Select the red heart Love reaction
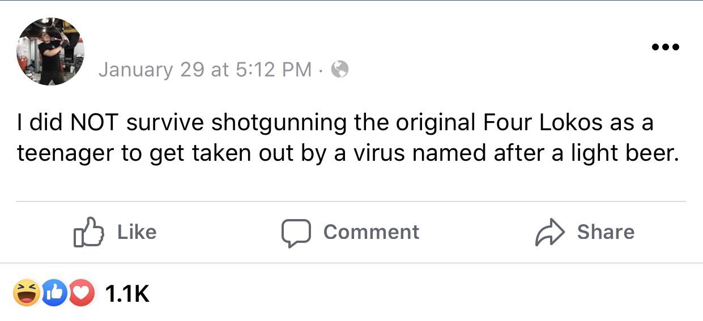This screenshot has height=321, width=703. click(x=83, y=294)
